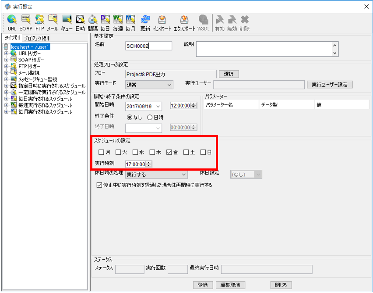
Task: Uncheck the 金 (Friday) checkbox
Action: point(169,152)
